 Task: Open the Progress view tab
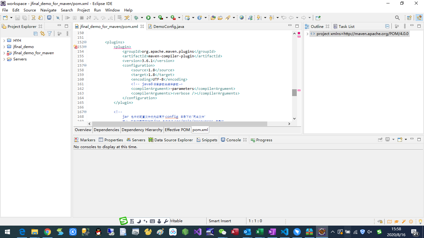[261, 140]
